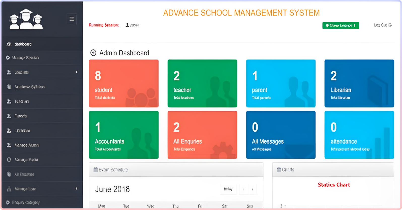Click the dashboard speedometer icon
Image resolution: width=402 pixels, height=210 pixels.
9,44
